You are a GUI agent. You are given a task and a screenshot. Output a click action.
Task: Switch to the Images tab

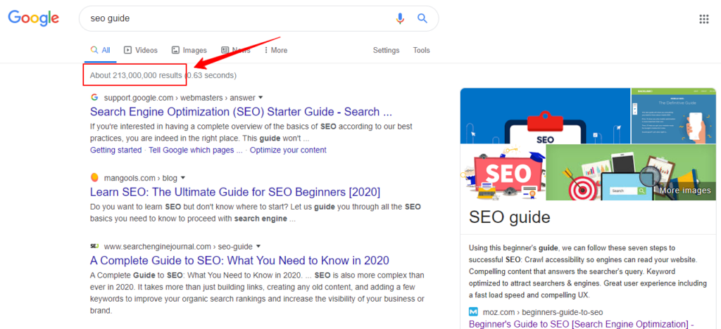[x=189, y=51]
